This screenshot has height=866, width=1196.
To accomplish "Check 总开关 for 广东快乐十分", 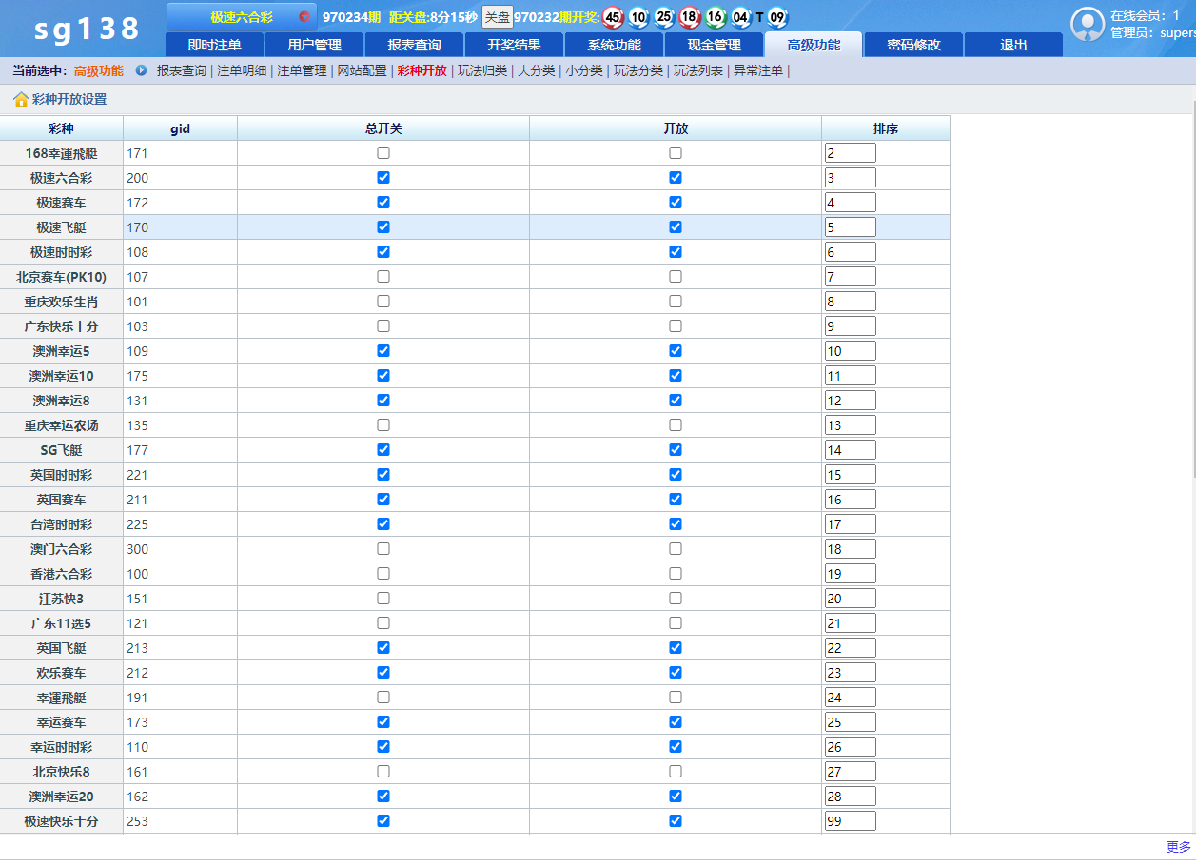I will pyautogui.click(x=383, y=325).
